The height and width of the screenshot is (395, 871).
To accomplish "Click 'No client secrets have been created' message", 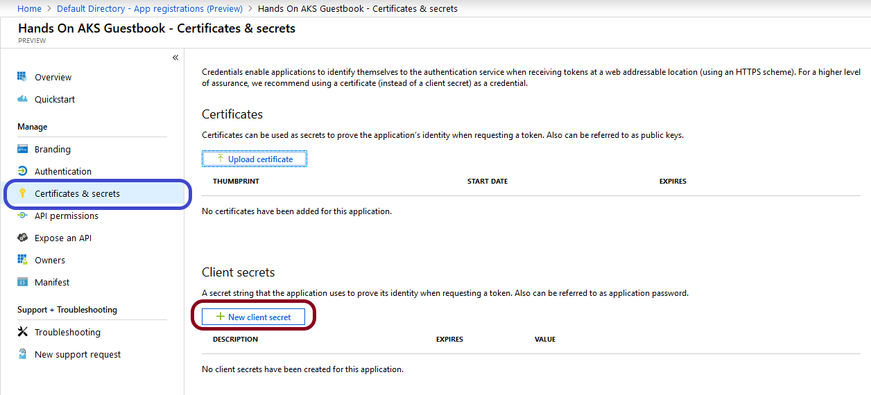I will (x=302, y=369).
